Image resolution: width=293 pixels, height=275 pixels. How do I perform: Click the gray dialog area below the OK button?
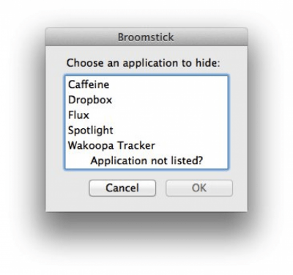[199, 204]
